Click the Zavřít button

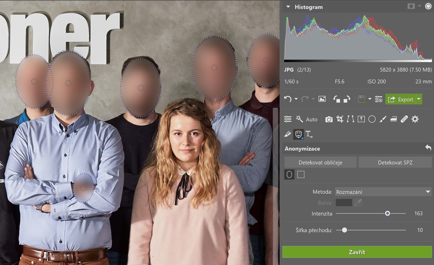[357, 252]
